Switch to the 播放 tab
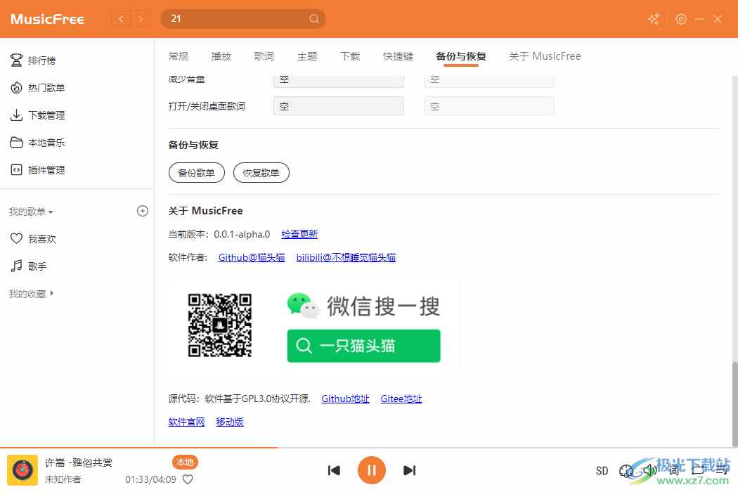The image size is (738, 492). pyautogui.click(x=221, y=56)
